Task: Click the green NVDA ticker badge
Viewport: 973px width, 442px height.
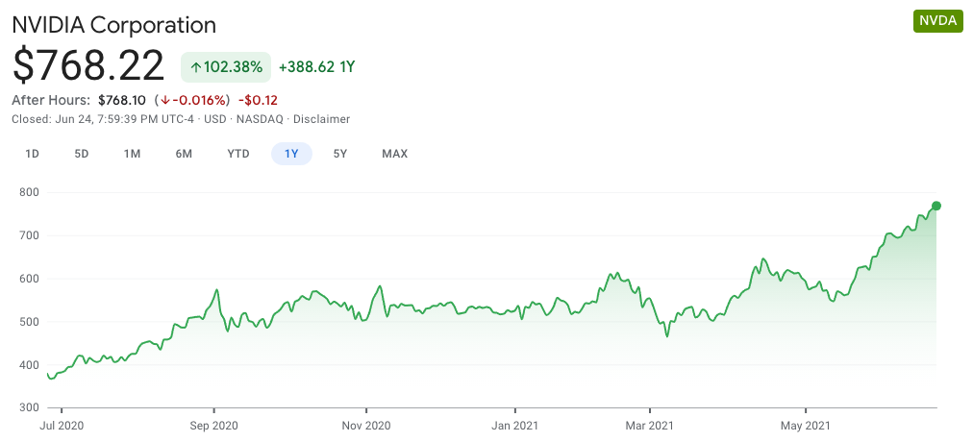Action: [937, 21]
